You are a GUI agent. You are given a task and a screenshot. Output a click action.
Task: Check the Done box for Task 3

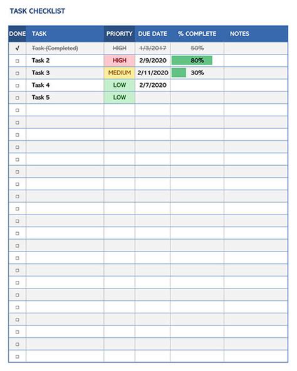pos(18,73)
